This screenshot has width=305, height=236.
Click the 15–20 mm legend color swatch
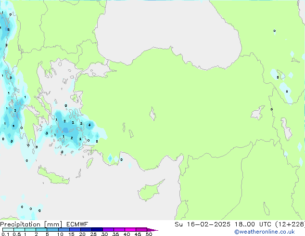pos(75,230)
